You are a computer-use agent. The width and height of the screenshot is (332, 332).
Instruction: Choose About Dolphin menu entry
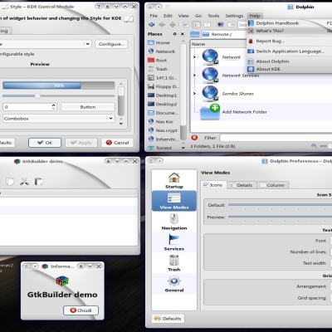pos(289,61)
